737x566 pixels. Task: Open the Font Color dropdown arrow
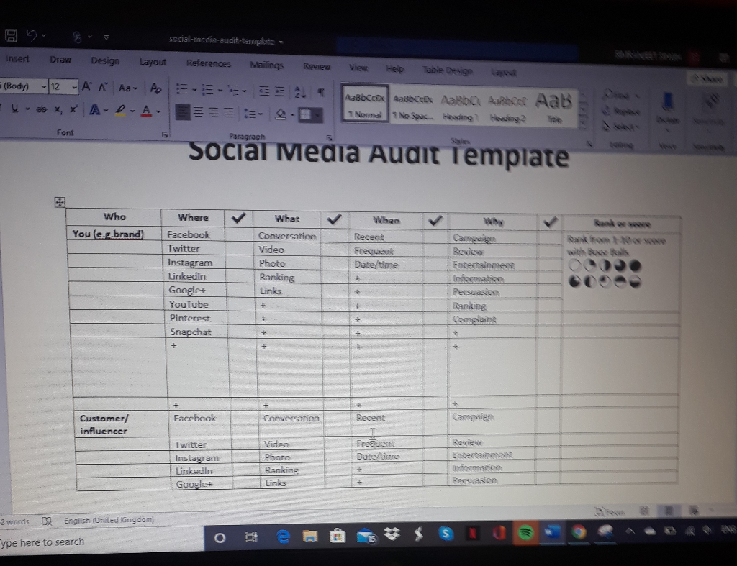(x=158, y=111)
